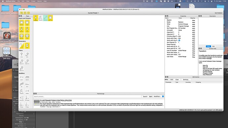Choose the Delay modifier pipe icon

coord(27,84)
